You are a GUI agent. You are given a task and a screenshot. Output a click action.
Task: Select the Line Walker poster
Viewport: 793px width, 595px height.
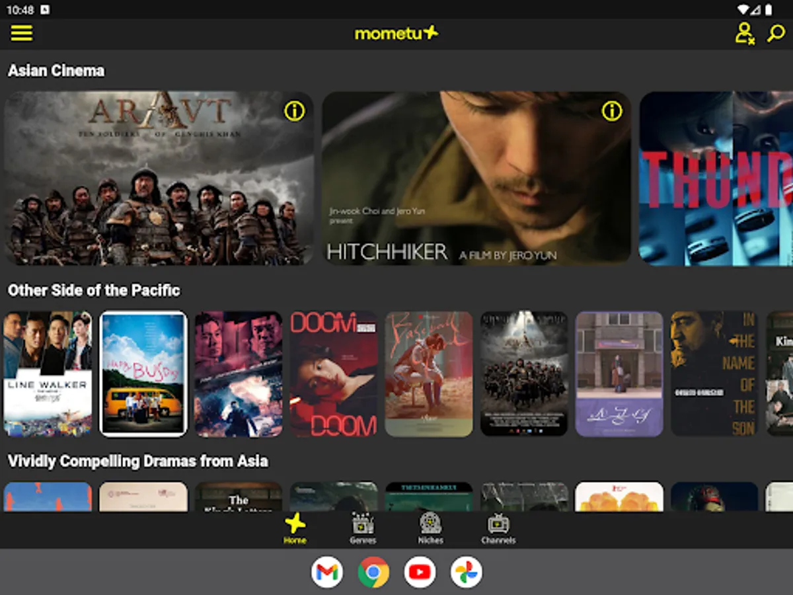(48, 374)
